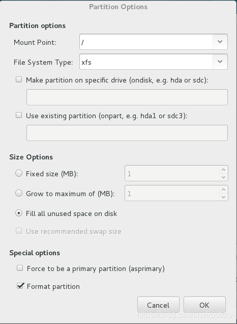
Task: Select the Fixed size (MB) radio button
Action: click(x=19, y=173)
